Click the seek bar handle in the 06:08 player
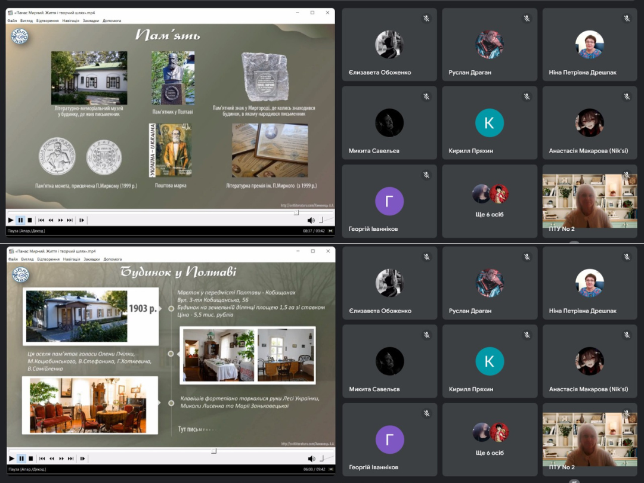Screen dimensions: 644x483 pos(213,451)
